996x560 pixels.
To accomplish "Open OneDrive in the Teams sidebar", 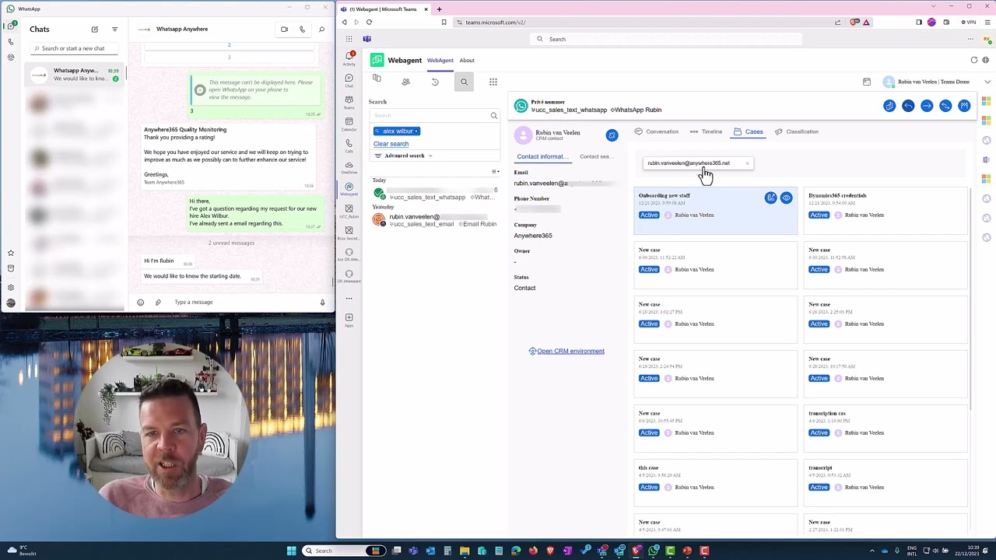I will click(x=349, y=167).
